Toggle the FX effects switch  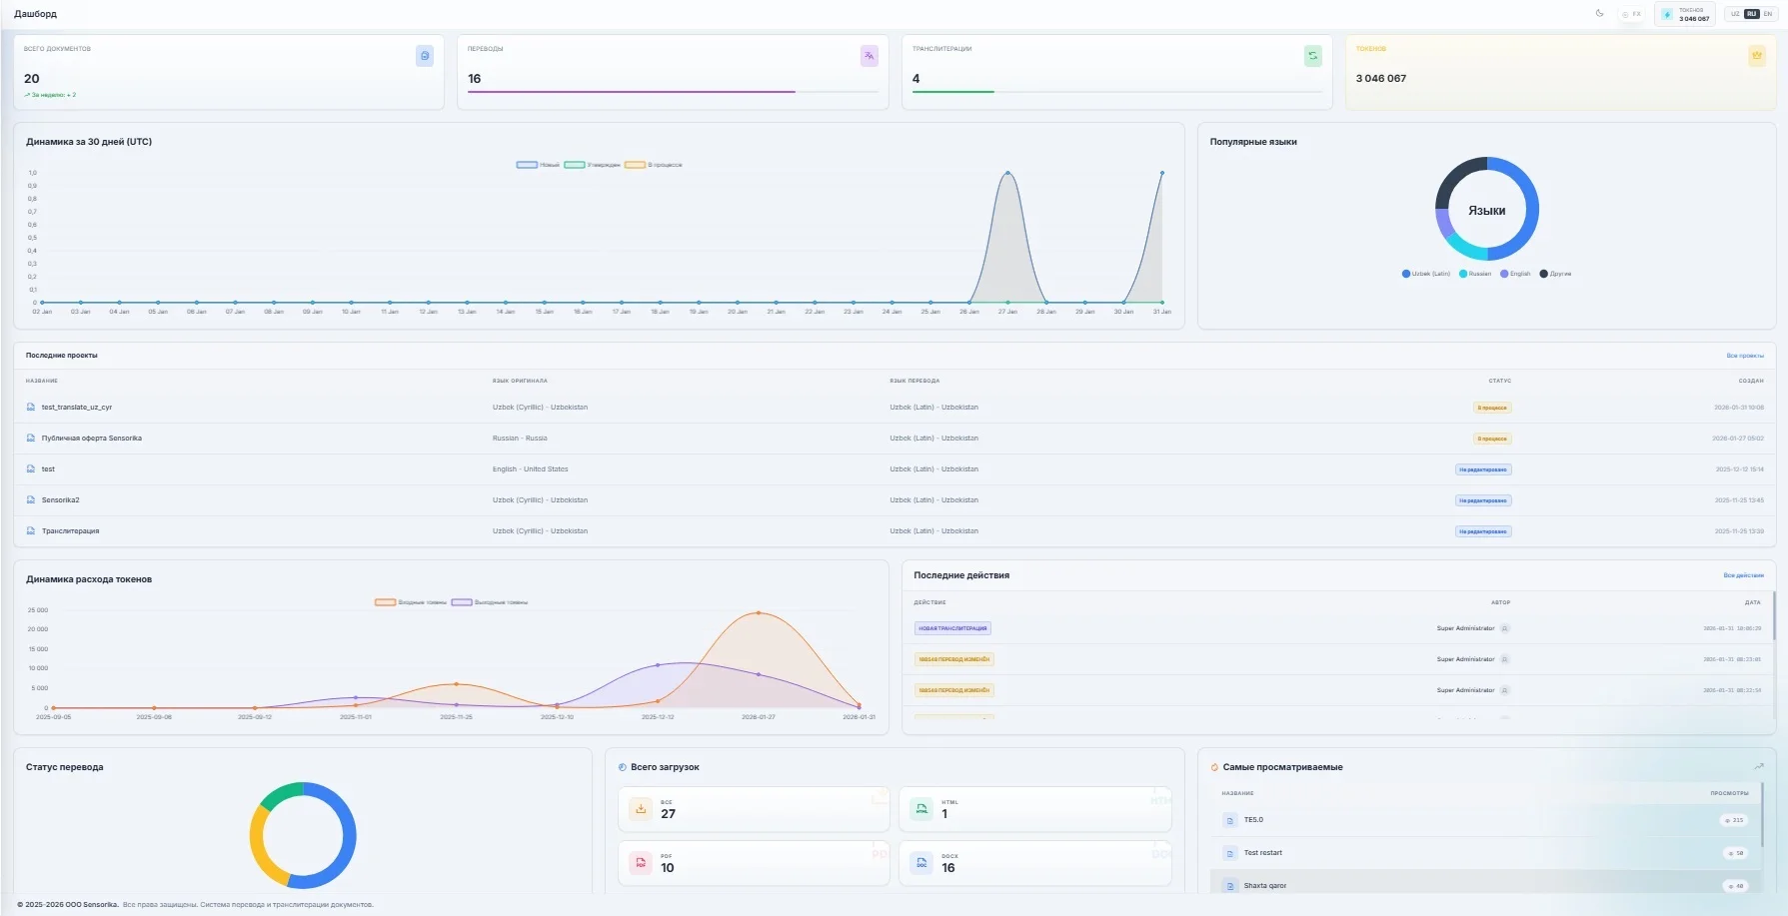click(1631, 14)
